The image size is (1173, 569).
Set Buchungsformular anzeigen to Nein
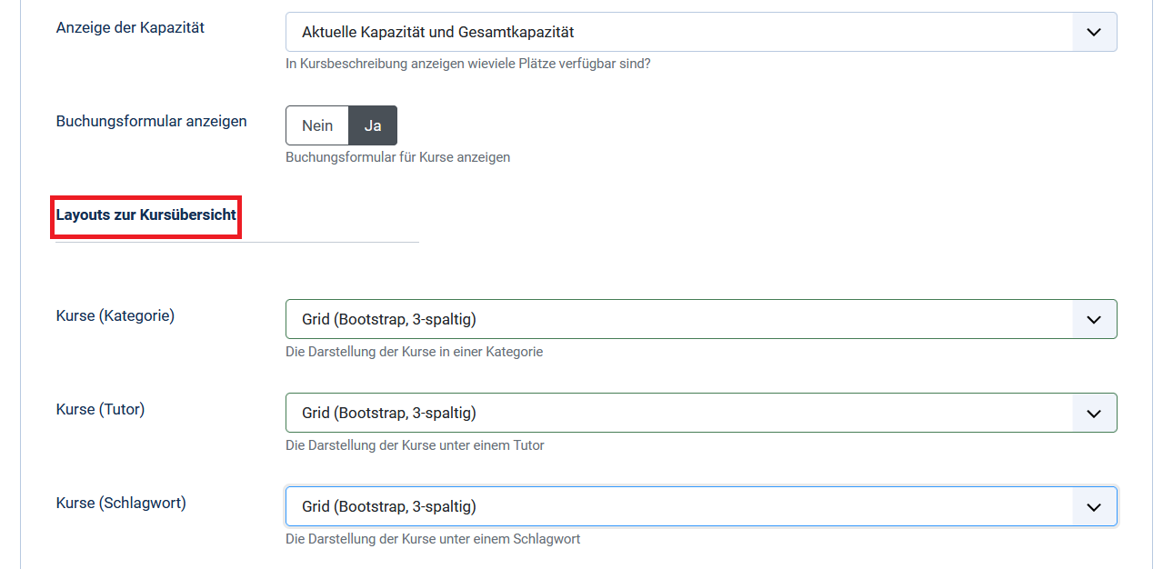(317, 126)
